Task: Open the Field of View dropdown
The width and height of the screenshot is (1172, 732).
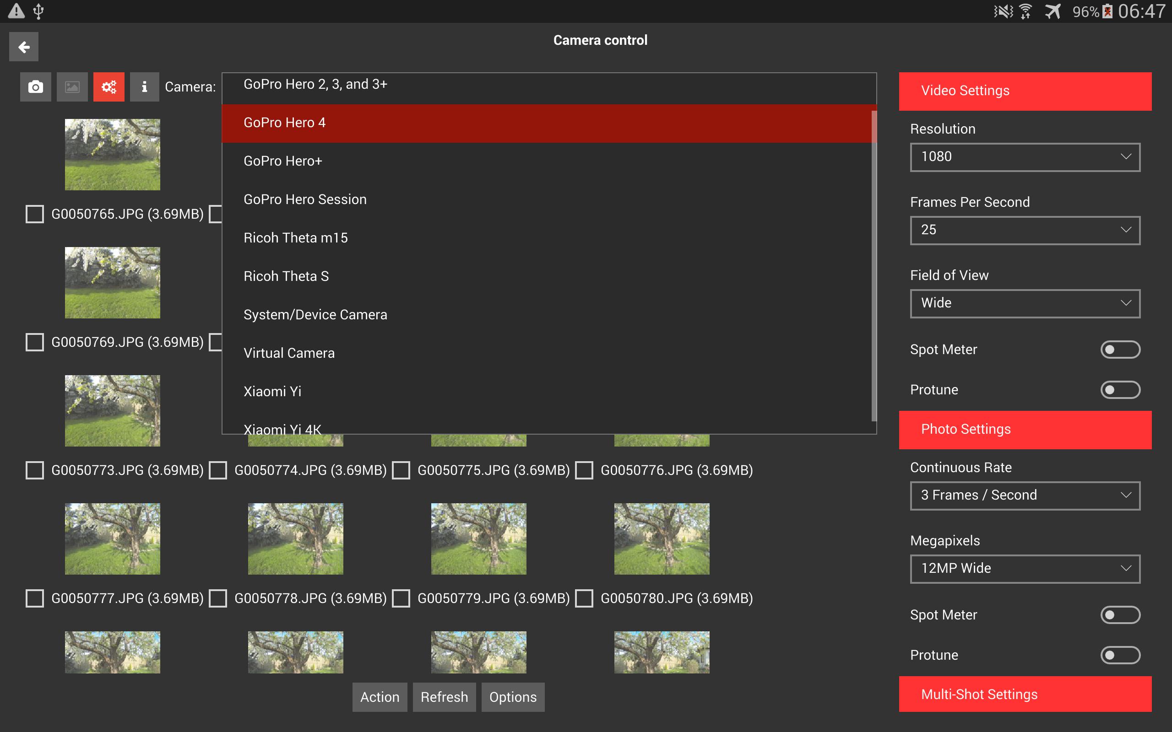Action: click(1025, 303)
